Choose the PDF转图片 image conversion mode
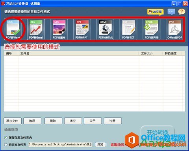The height and width of the screenshot is (151, 189). [59, 29]
